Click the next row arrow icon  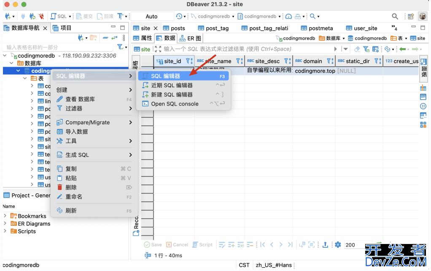[x=280, y=244]
